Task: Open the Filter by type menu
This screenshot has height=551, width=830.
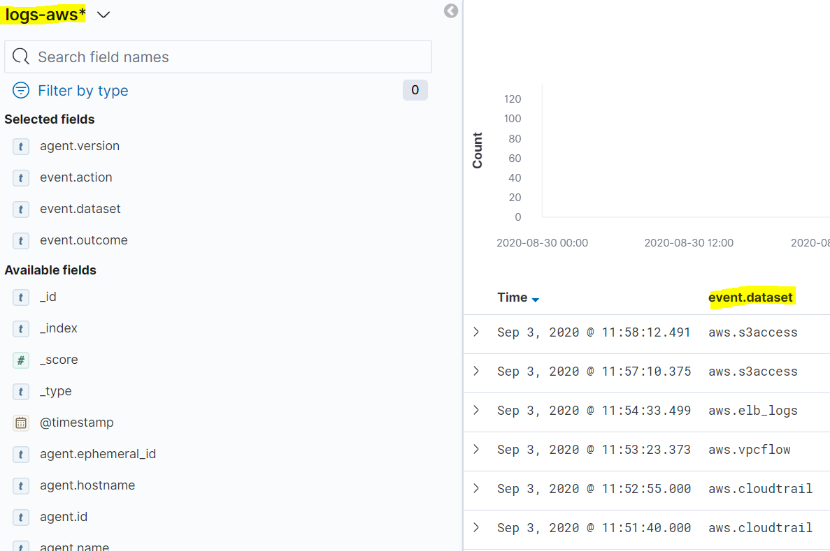Action: 83,90
